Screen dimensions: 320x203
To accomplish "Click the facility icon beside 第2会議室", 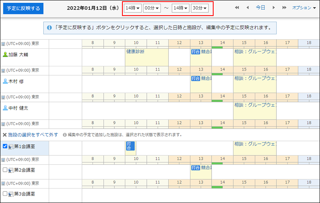I will tap(11, 170).
